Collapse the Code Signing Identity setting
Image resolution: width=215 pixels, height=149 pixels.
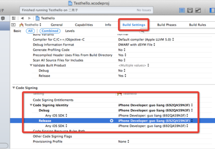[x=31, y=105]
